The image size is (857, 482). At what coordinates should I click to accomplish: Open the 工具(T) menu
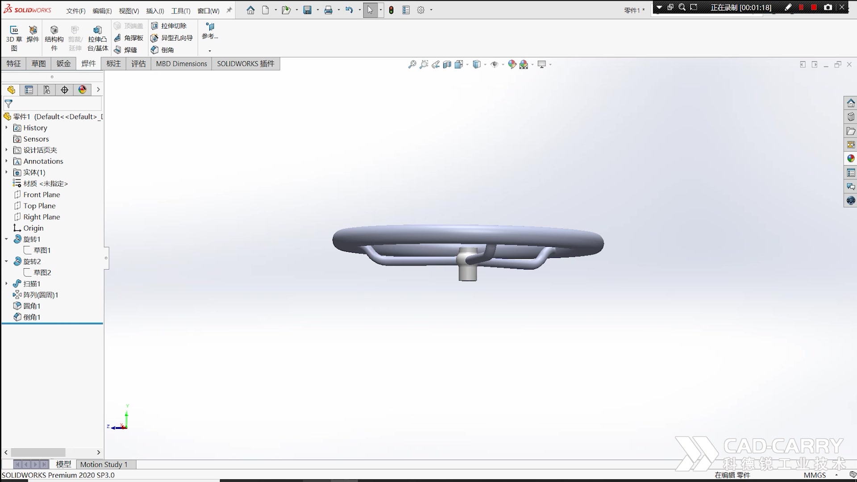[x=180, y=11]
